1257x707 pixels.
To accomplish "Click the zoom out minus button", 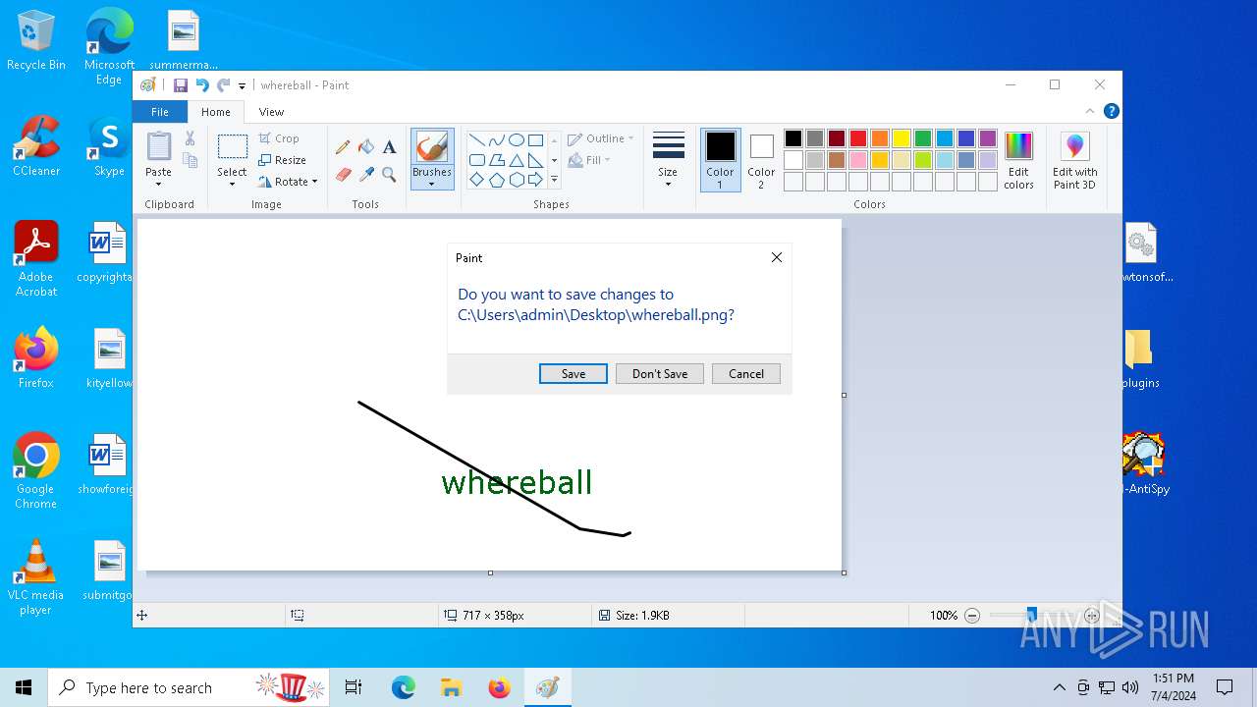I will click(x=972, y=616).
